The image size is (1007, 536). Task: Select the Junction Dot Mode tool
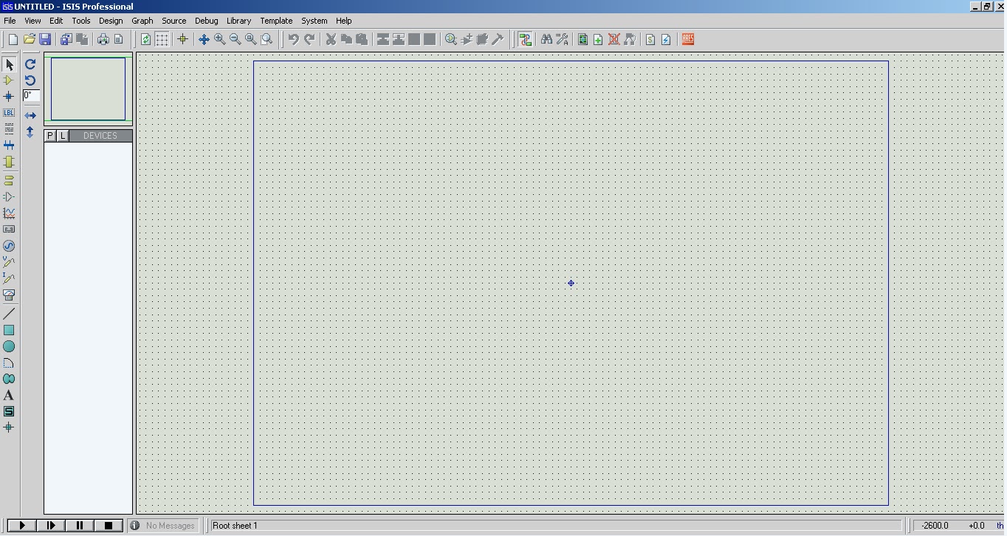tap(9, 97)
